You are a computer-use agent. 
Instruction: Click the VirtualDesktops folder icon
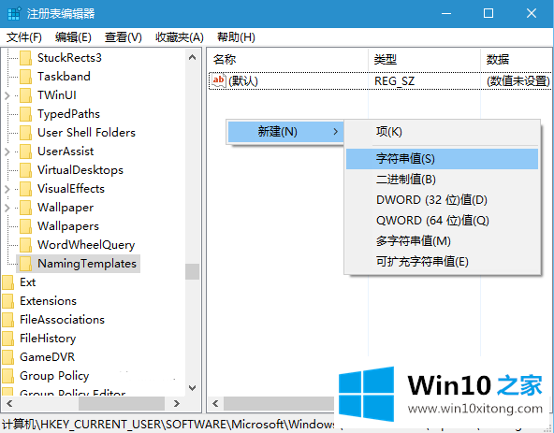25,170
